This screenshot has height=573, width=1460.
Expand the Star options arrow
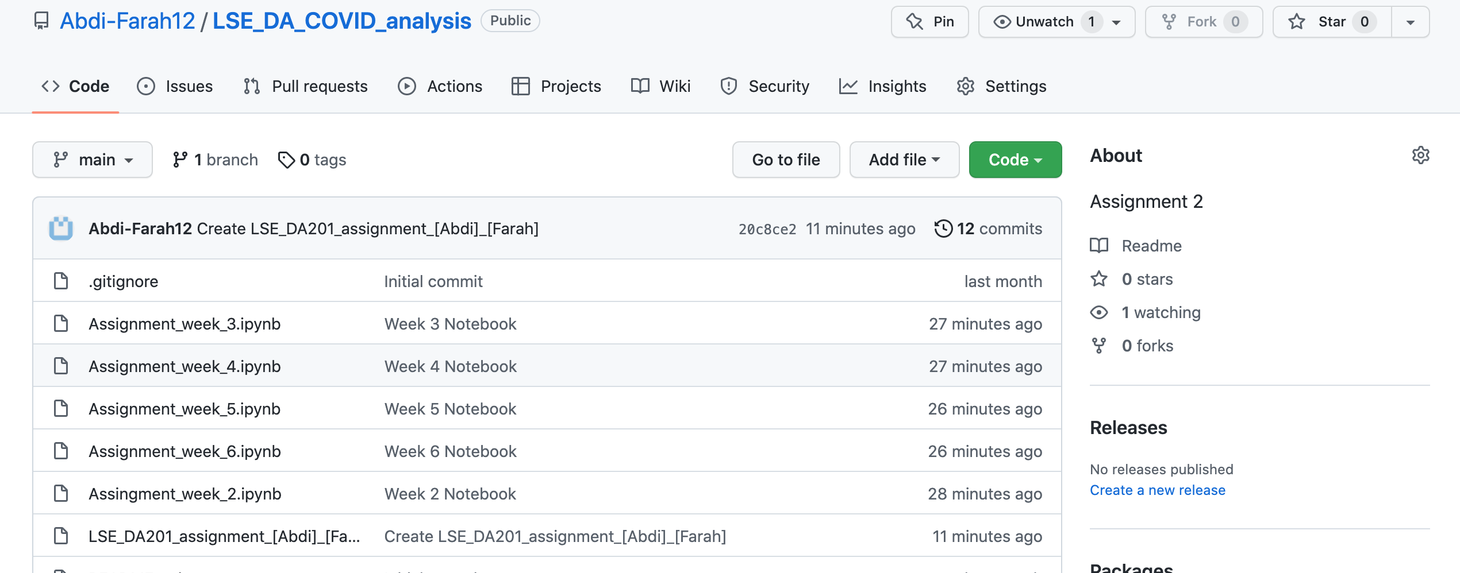(1410, 21)
